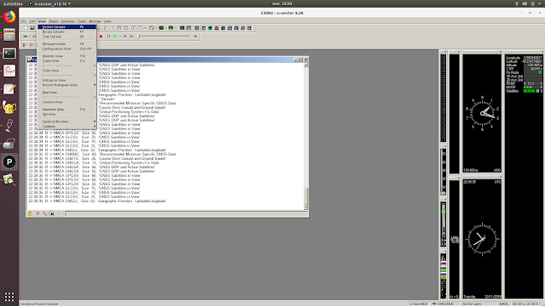Image resolution: width=545 pixels, height=306 pixels.
Task: Click the analog UTC clock docking window
Action: [x=482, y=239]
